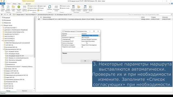Click in the document search field

click(x=149, y=14)
